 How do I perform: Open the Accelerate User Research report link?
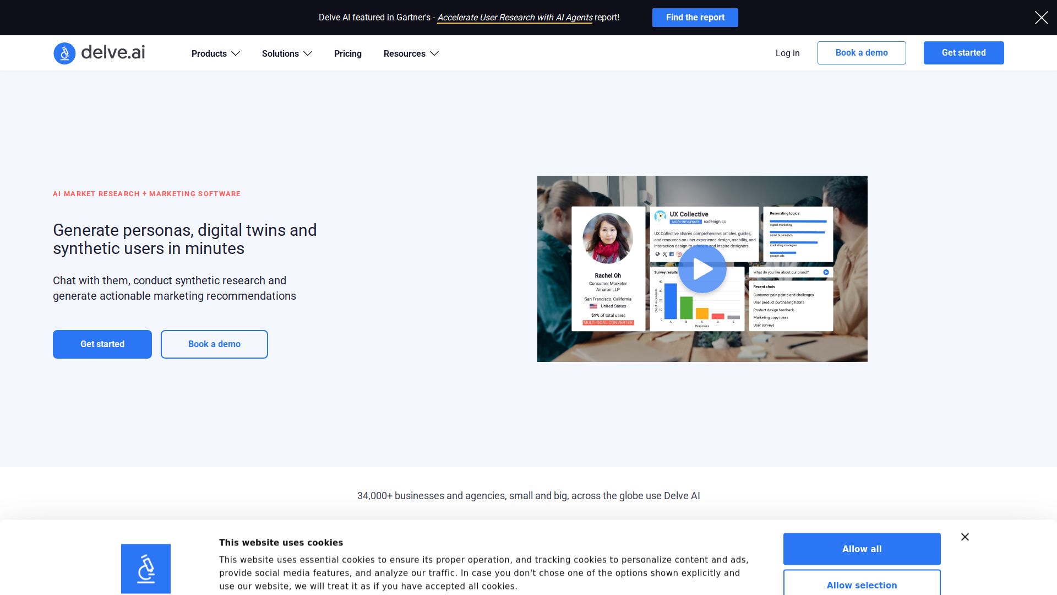(x=514, y=18)
